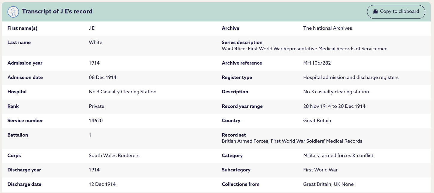Screen dimensions: 434x193
Task: Click the War Office series description text
Action: click(304, 49)
